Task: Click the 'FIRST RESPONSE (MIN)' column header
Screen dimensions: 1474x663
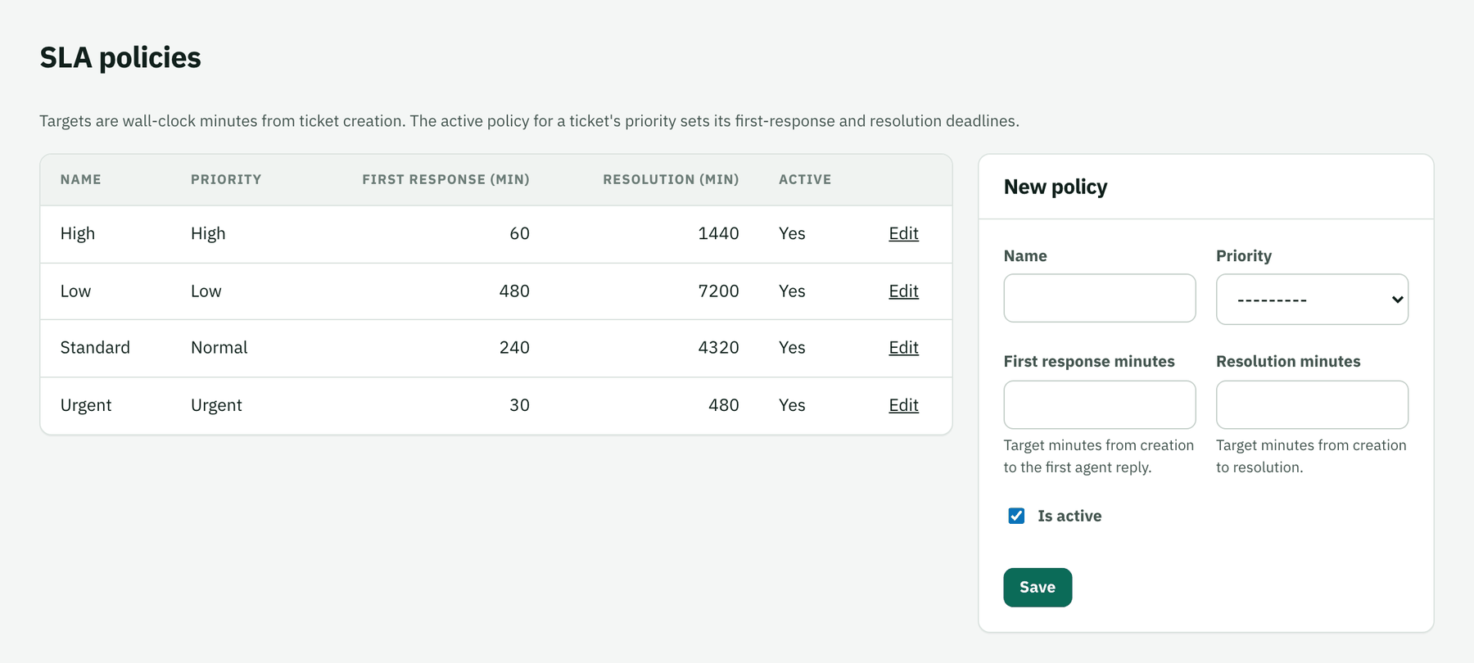Action: [445, 179]
